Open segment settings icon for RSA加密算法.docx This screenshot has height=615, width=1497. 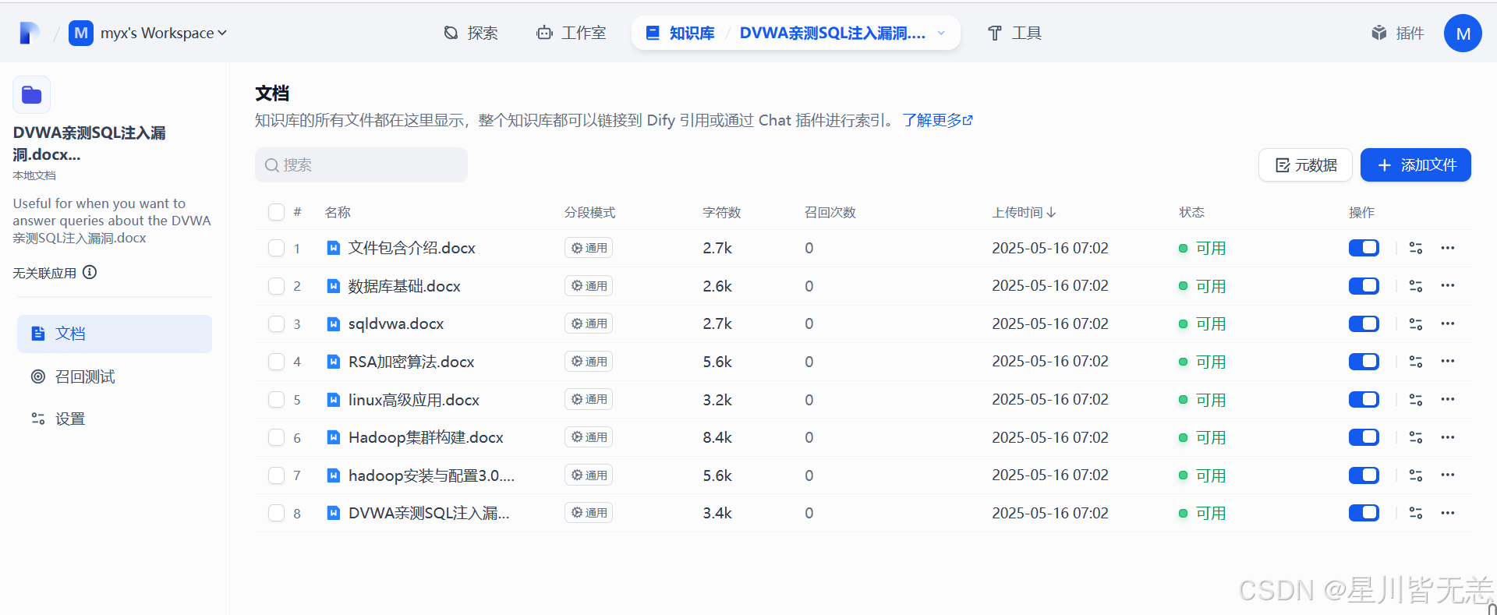pos(1416,362)
